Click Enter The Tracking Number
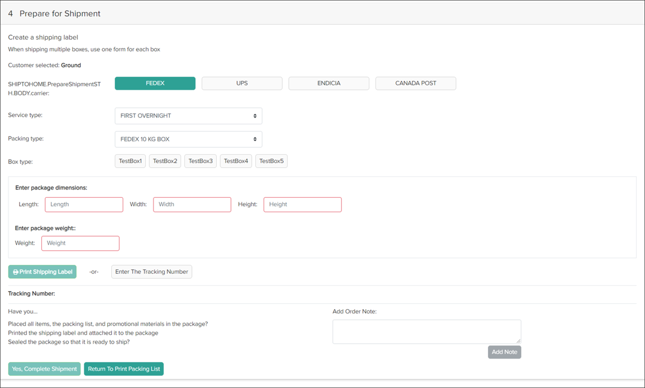Screen dimensions: 645x388 tap(151, 271)
